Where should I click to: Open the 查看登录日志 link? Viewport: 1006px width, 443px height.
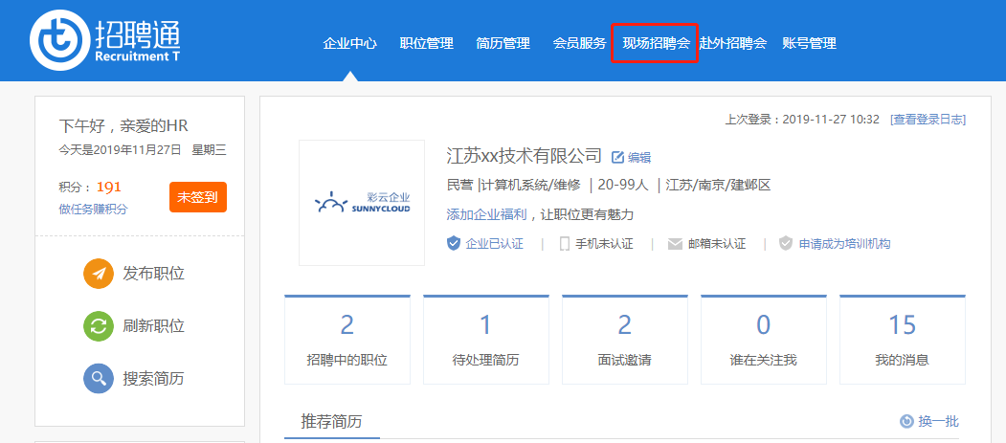tap(928, 119)
